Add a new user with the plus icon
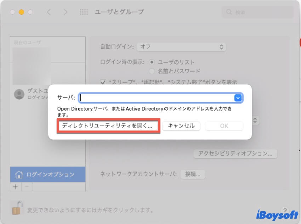Screen dimensions: 301x224 [15, 187]
